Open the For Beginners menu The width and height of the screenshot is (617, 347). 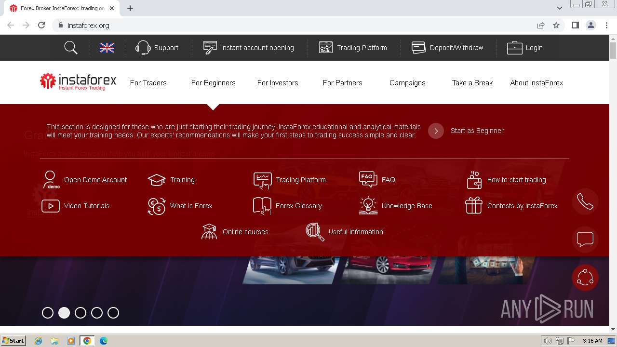213,83
